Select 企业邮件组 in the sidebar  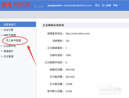[x=10, y=46]
